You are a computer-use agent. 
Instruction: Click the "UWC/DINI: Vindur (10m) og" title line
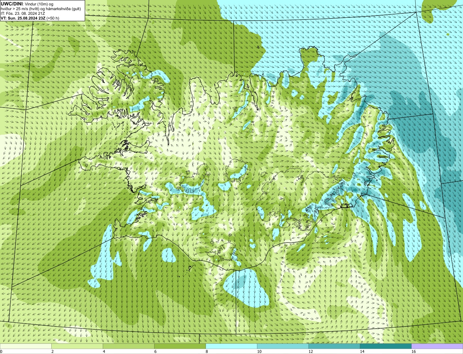[27, 4]
